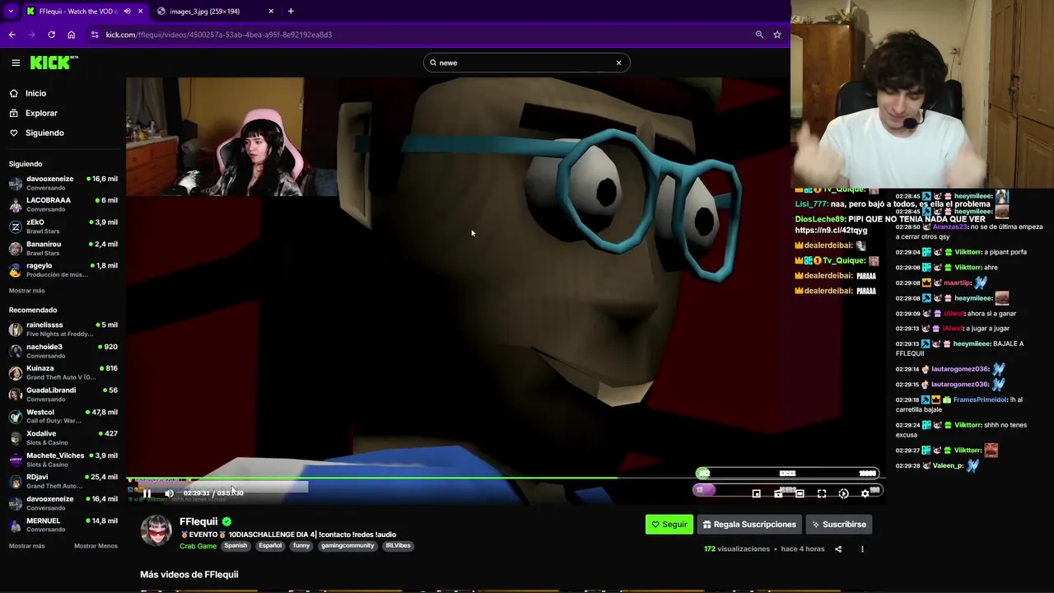Open playback speed icon in player

(x=843, y=493)
